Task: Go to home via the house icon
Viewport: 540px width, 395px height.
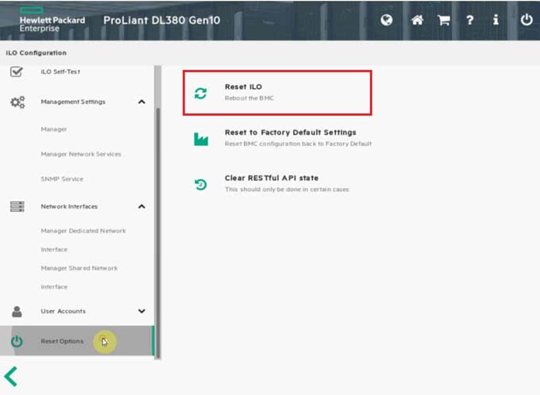Action: coord(417,20)
